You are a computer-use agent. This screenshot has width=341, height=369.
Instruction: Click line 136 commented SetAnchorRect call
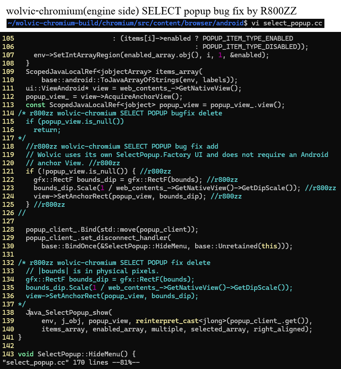click(112, 296)
